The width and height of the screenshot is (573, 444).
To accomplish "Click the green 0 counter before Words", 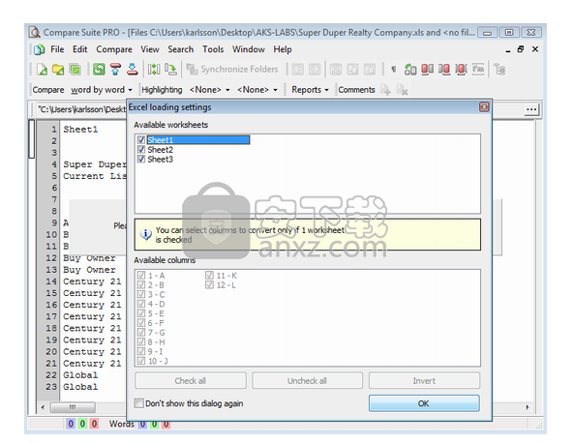I will [x=82, y=424].
